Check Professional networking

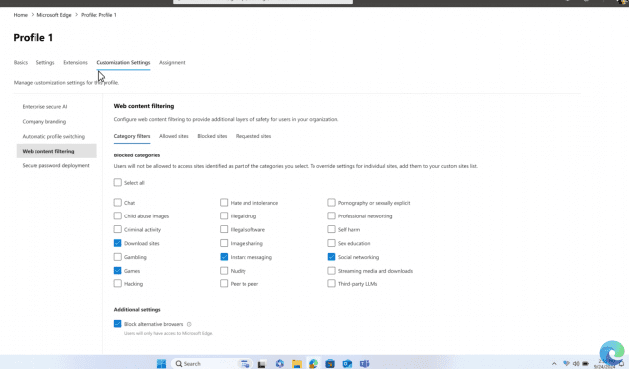(x=331, y=216)
